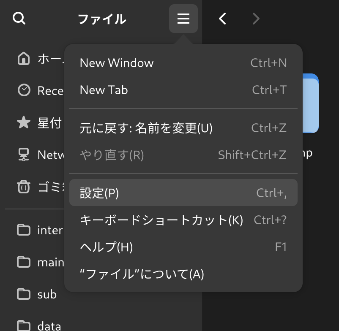Select New Tab menu entry
Screen dimensions: 339x331
pos(183,90)
